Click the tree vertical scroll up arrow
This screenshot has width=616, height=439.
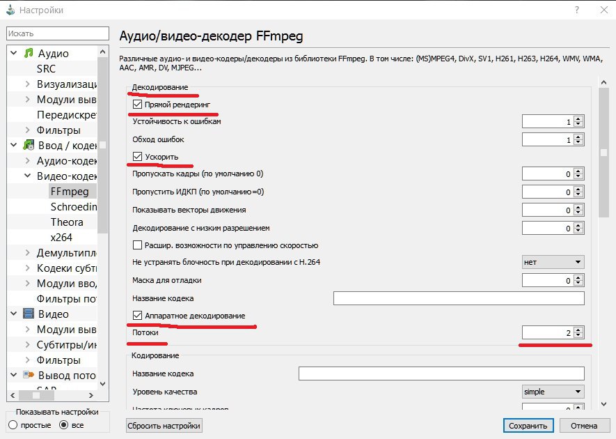coord(102,52)
